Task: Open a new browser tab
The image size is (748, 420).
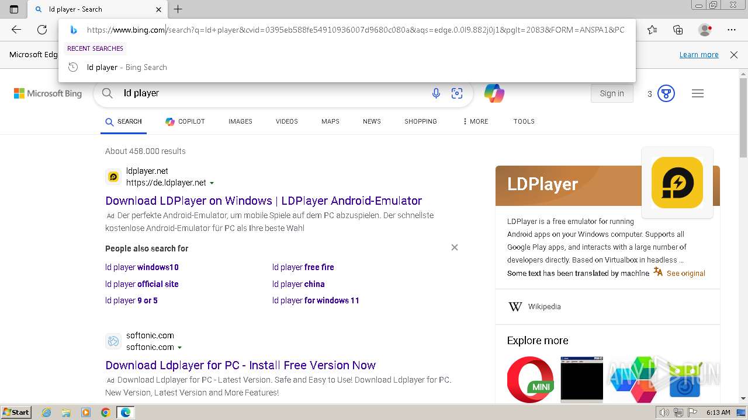Action: [x=178, y=9]
